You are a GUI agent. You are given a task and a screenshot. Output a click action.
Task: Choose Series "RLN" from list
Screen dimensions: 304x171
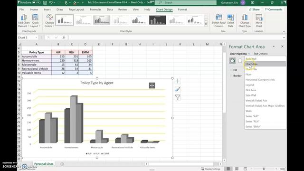(x=266, y=122)
